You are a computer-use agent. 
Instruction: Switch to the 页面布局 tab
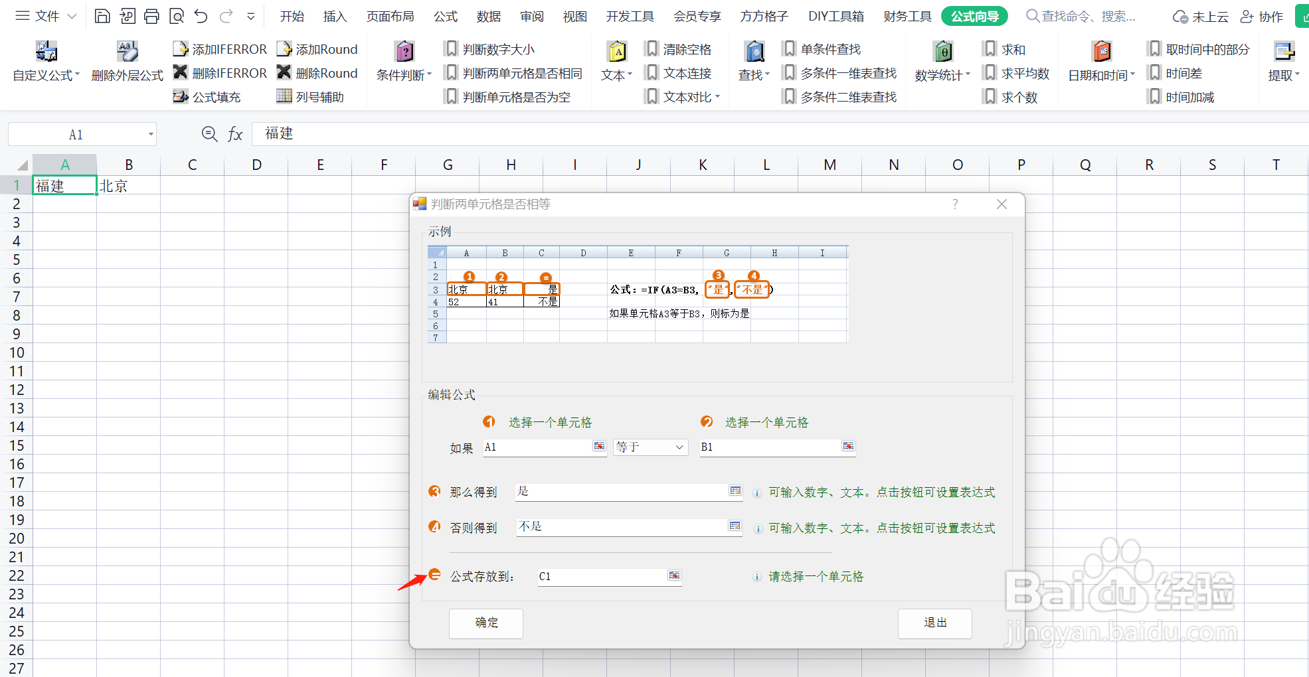click(x=391, y=17)
